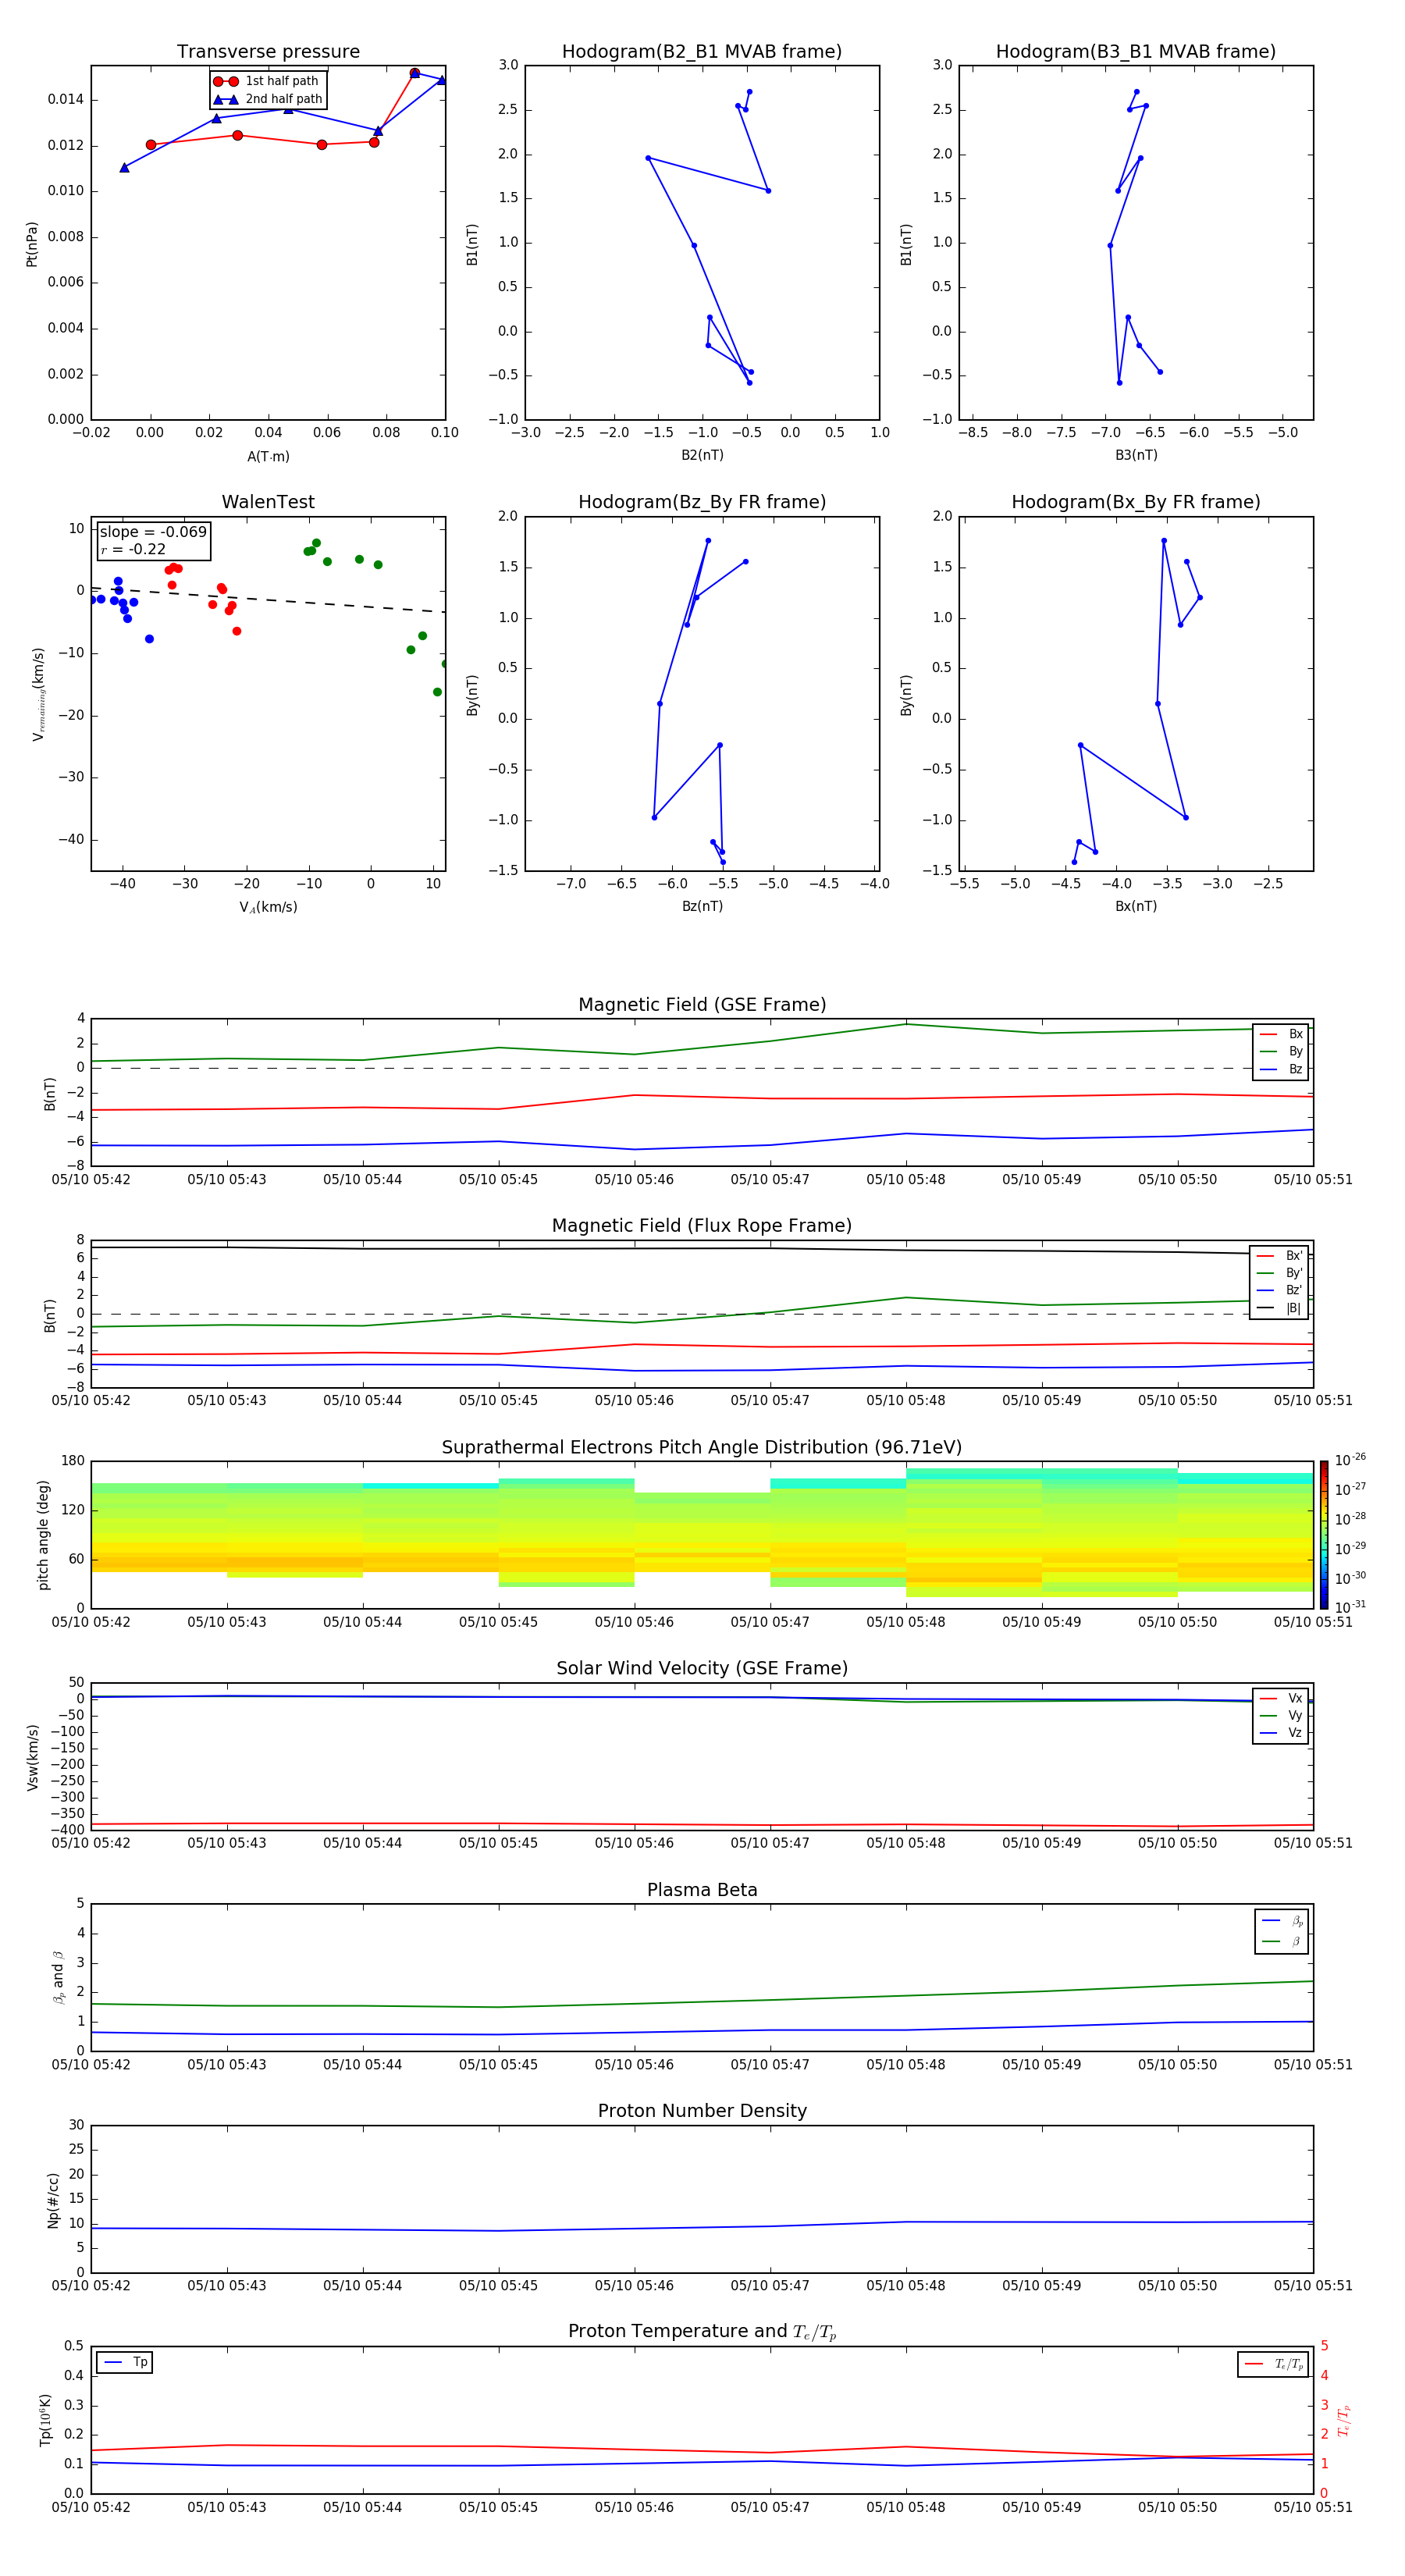
Task: Click 'Bx(nT)' x-axis label
Action: (x=1136, y=906)
